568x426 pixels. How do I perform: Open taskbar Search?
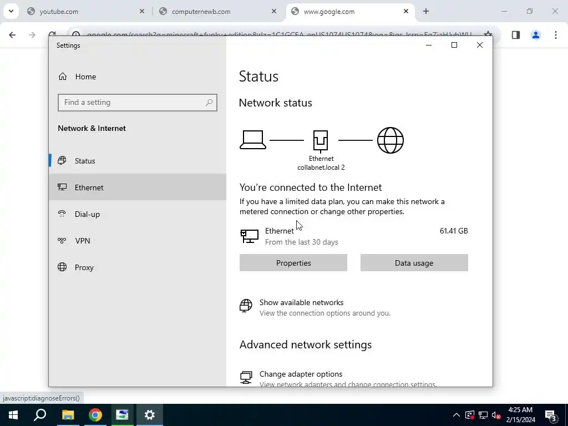coord(40,415)
